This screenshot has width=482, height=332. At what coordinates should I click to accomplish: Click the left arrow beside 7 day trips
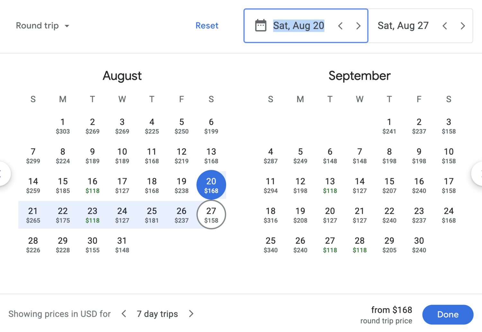(124, 314)
